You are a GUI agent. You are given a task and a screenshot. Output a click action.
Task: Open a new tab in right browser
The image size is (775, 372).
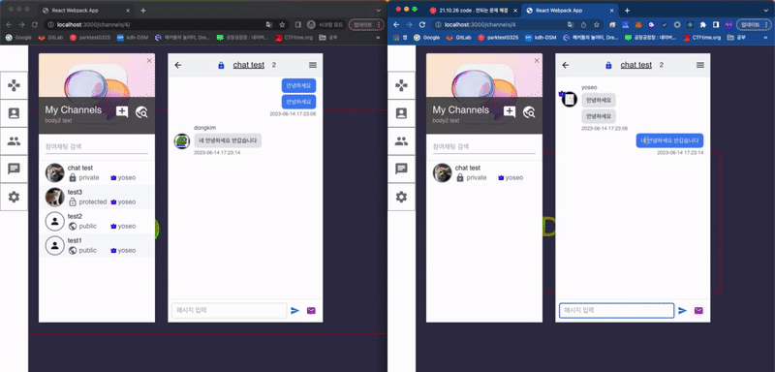coord(627,11)
